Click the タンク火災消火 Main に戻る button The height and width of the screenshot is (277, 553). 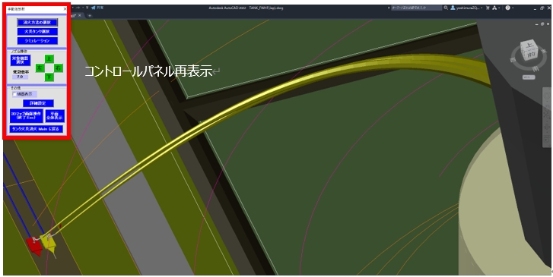coord(37,129)
